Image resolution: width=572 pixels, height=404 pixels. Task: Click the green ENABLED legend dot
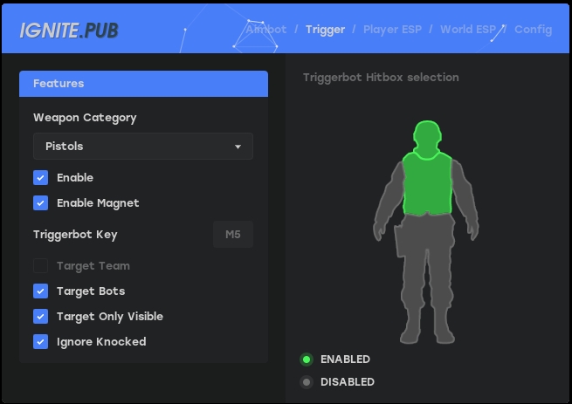point(307,359)
